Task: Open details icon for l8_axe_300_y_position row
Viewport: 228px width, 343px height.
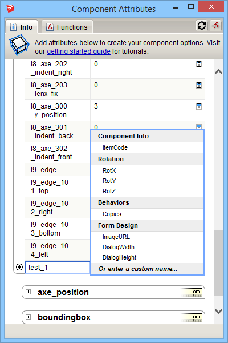Action: tap(199, 106)
